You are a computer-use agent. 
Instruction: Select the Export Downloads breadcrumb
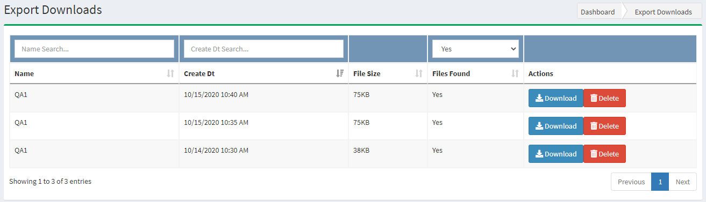pos(663,12)
